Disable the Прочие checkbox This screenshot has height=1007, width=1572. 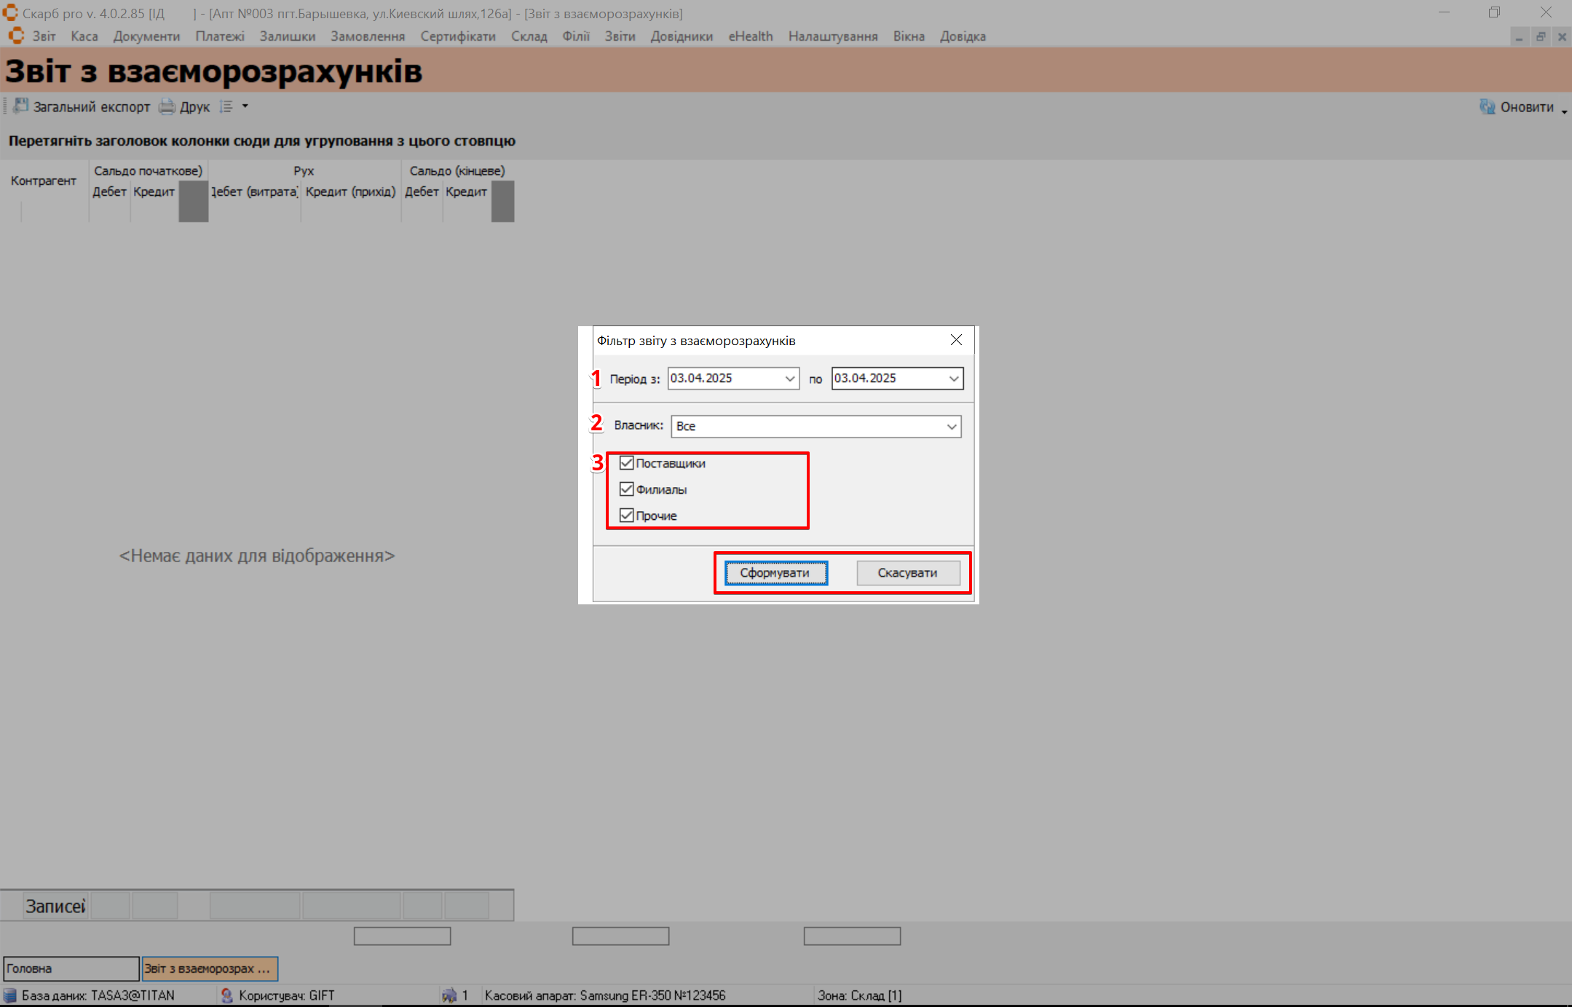pyautogui.click(x=626, y=516)
